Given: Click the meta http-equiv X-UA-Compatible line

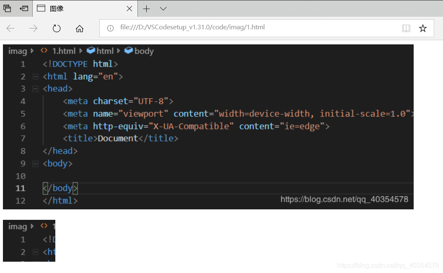Looking at the screenshot, I should click(196, 126).
